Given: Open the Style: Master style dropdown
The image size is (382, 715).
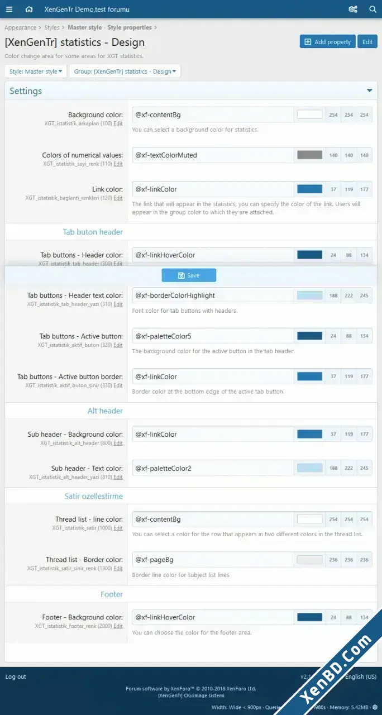Looking at the screenshot, I should pos(36,71).
